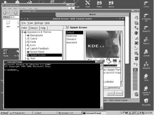Screen dimensions: 154x115
Task: Click the Address field in Explorer
Action: point(14,17)
